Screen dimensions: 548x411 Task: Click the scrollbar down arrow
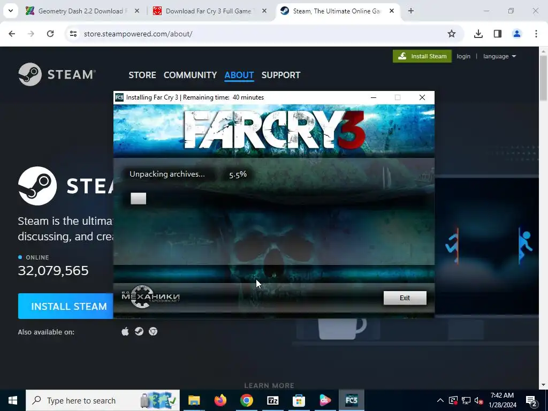coord(544,385)
